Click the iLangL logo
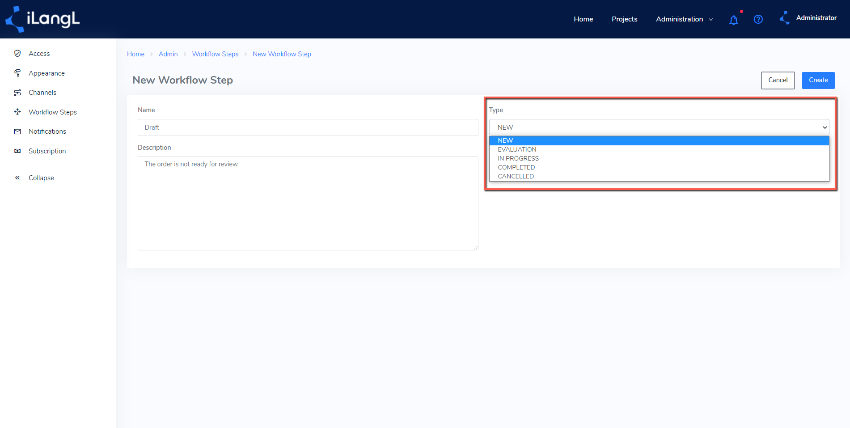The image size is (850, 428). coord(42,19)
